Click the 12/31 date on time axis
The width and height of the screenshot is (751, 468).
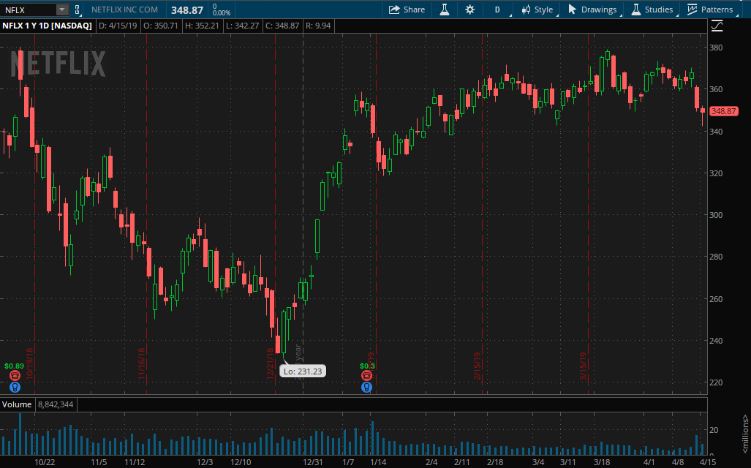tap(313, 462)
